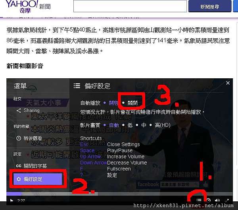Image resolution: width=238 pixels, height=210 pixels.
Task: Click the 新聞相關影音 section heading
Action: [x=25, y=66]
